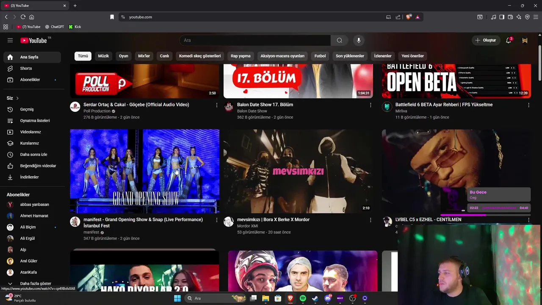This screenshot has height=305, width=542.
Task: Open the abbas yanbasan channel
Action: [32, 205]
